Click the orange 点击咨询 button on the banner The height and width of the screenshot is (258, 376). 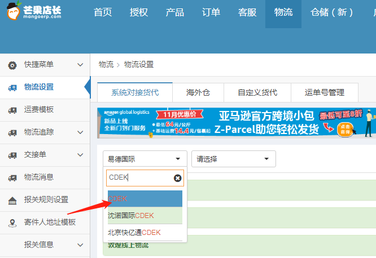tap(345, 130)
